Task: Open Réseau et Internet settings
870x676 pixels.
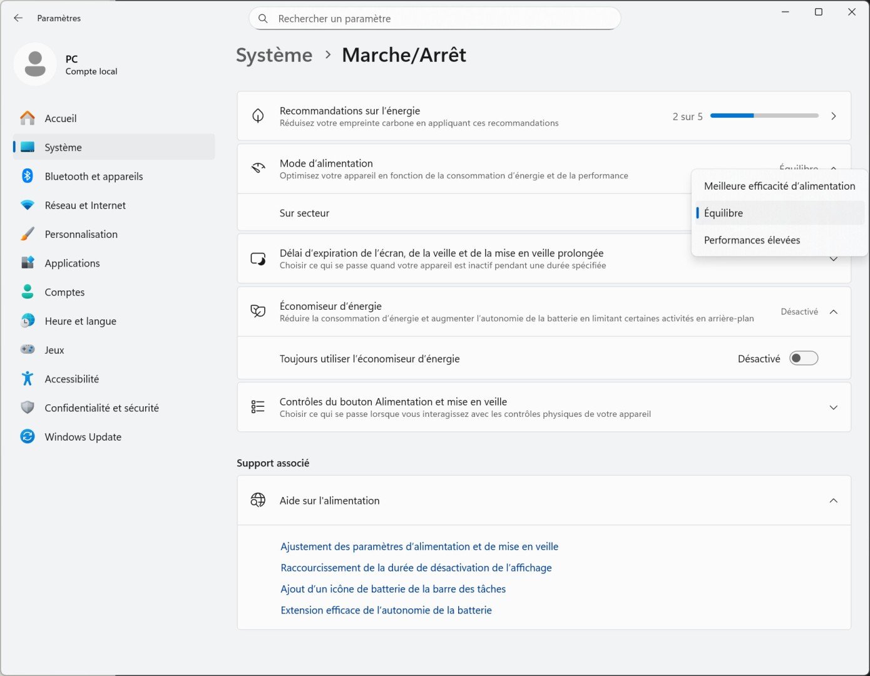Action: pos(114,205)
